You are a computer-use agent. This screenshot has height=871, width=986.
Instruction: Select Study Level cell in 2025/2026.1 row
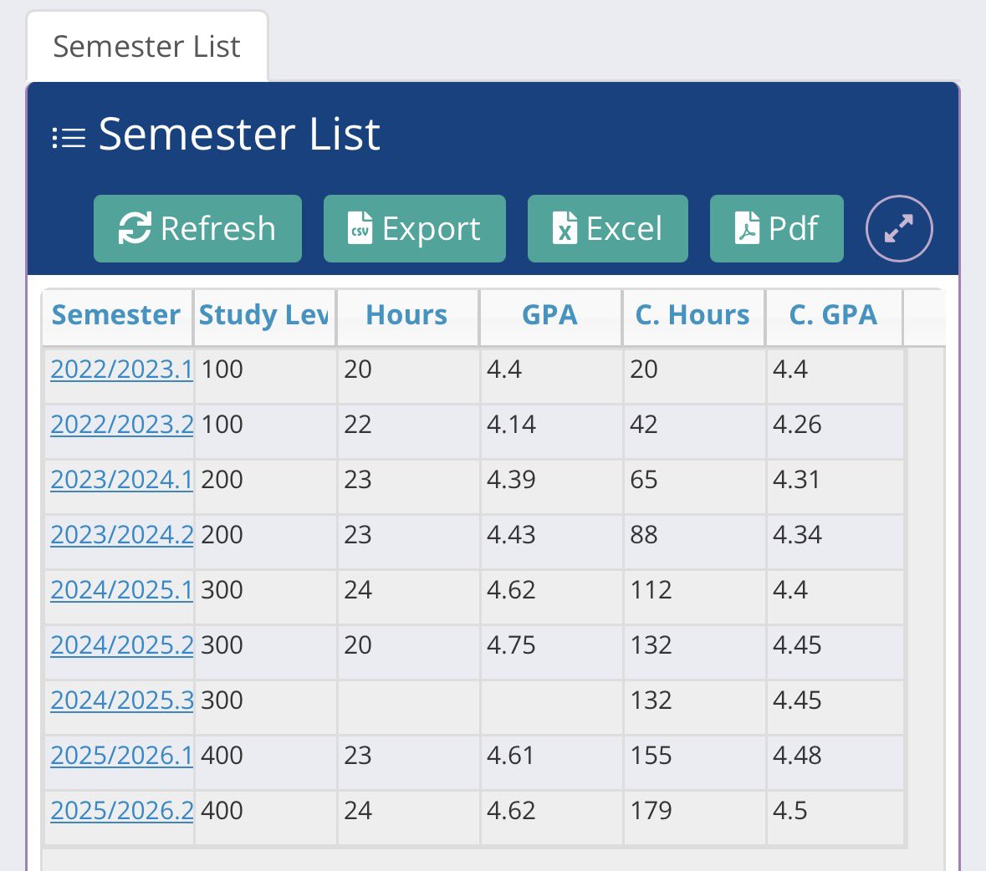point(266,762)
